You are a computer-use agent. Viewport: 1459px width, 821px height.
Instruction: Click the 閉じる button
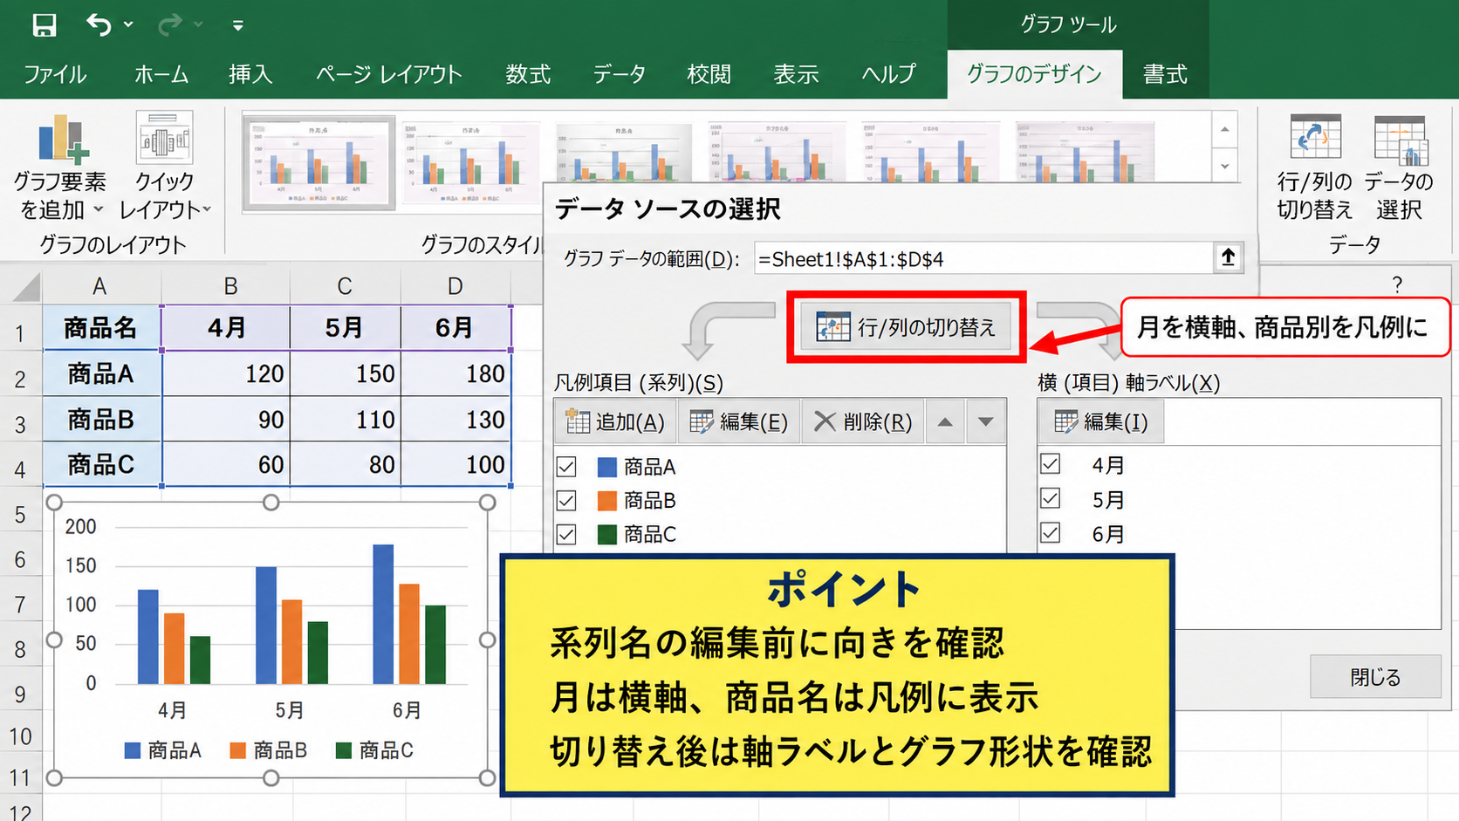click(x=1375, y=677)
